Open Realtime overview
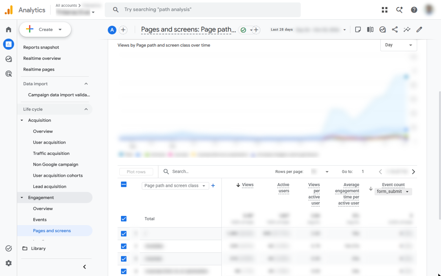The height and width of the screenshot is (276, 441). click(42, 59)
